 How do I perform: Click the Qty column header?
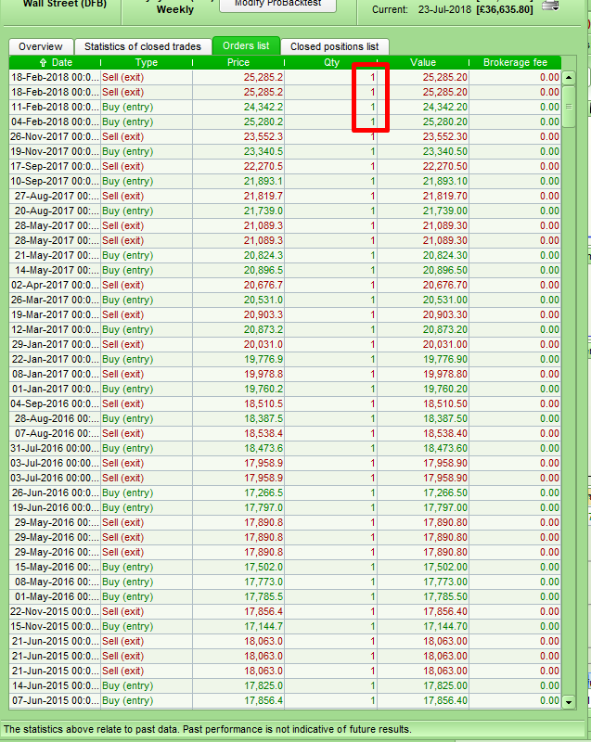331,62
